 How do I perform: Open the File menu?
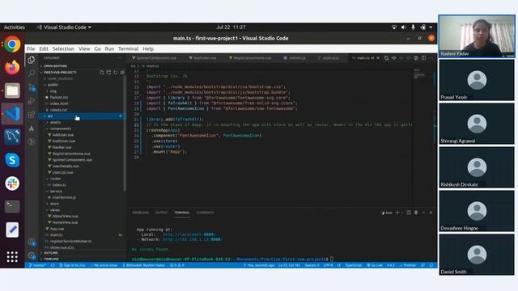31,48
